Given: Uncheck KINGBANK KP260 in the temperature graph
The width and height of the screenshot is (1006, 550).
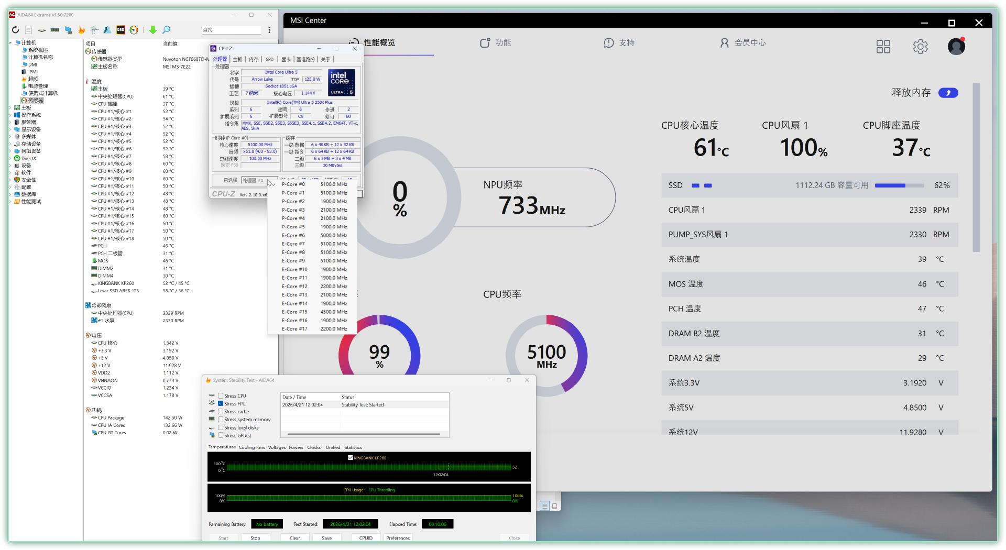Looking at the screenshot, I should 351,458.
